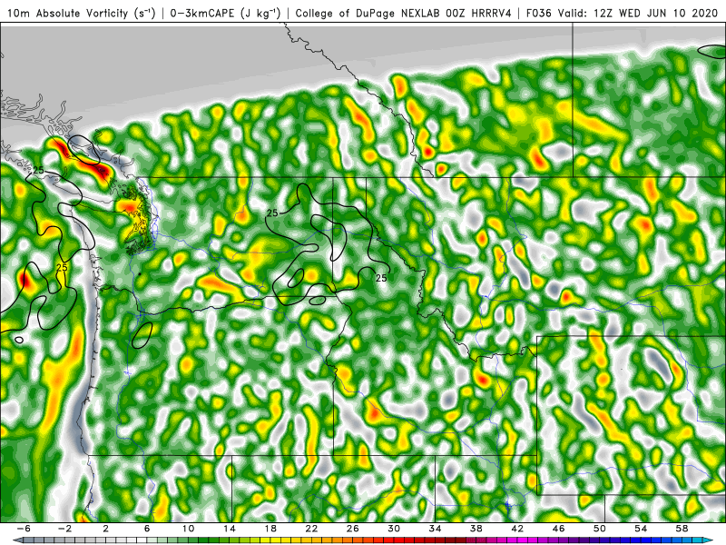Click the 10 color scale label

click(x=188, y=529)
